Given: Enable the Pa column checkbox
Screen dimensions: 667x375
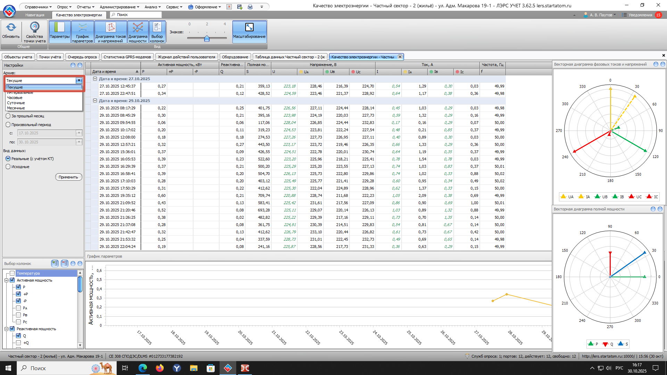Looking at the screenshot, I should point(18,308).
